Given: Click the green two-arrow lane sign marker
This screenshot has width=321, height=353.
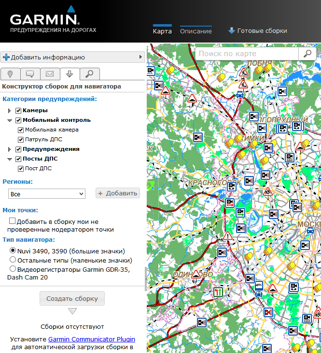Looking at the screenshot, I should [218, 292].
